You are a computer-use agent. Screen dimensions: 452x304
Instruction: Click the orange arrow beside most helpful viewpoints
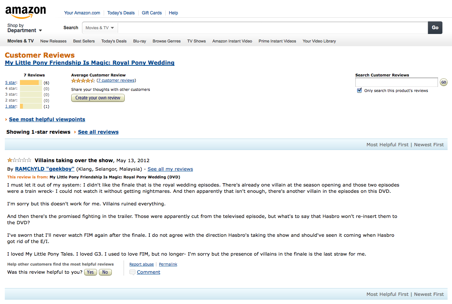coord(6,119)
